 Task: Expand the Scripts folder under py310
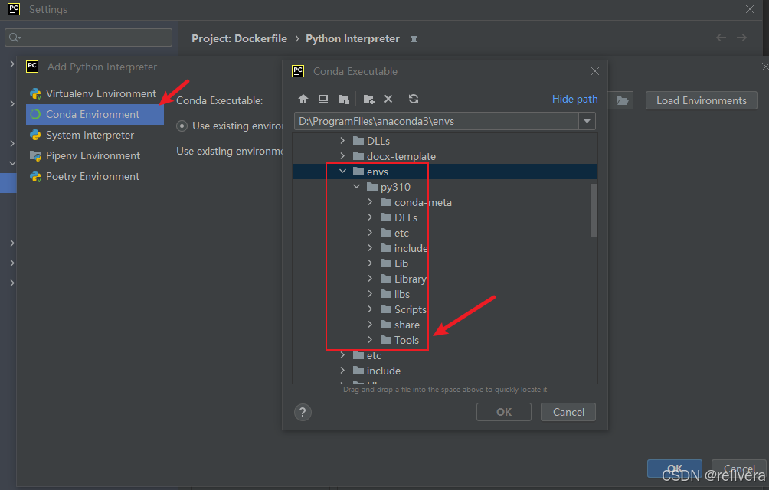click(370, 309)
